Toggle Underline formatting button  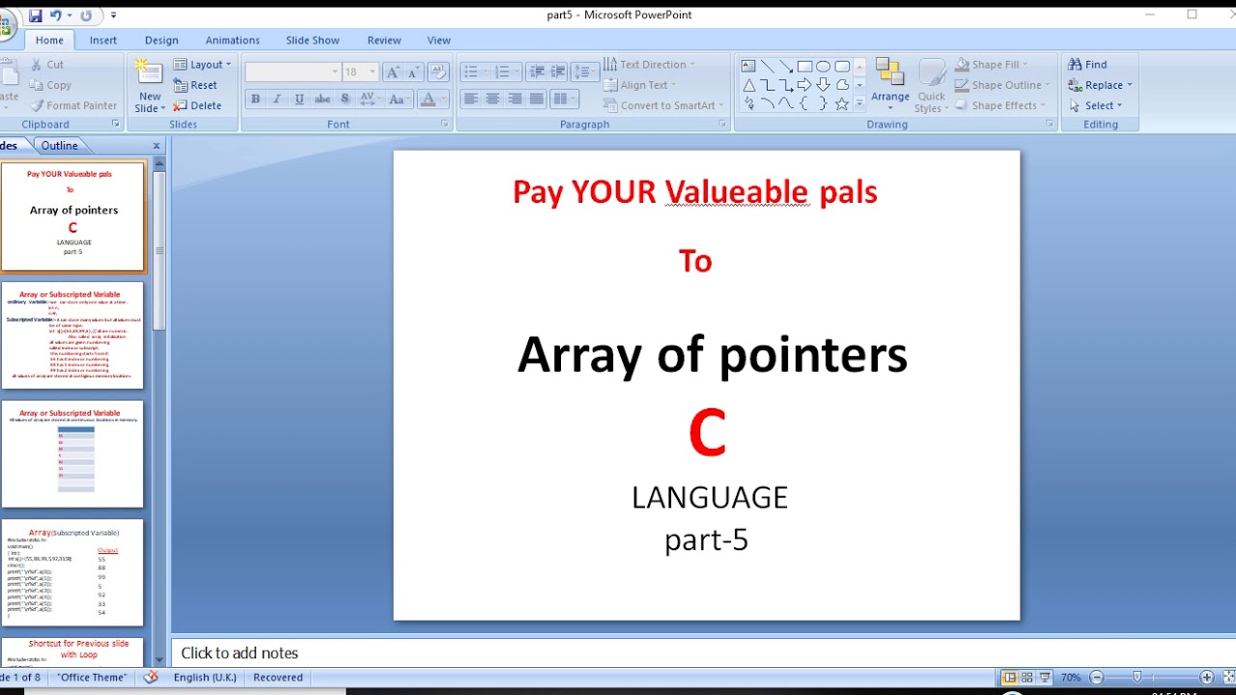(x=299, y=99)
